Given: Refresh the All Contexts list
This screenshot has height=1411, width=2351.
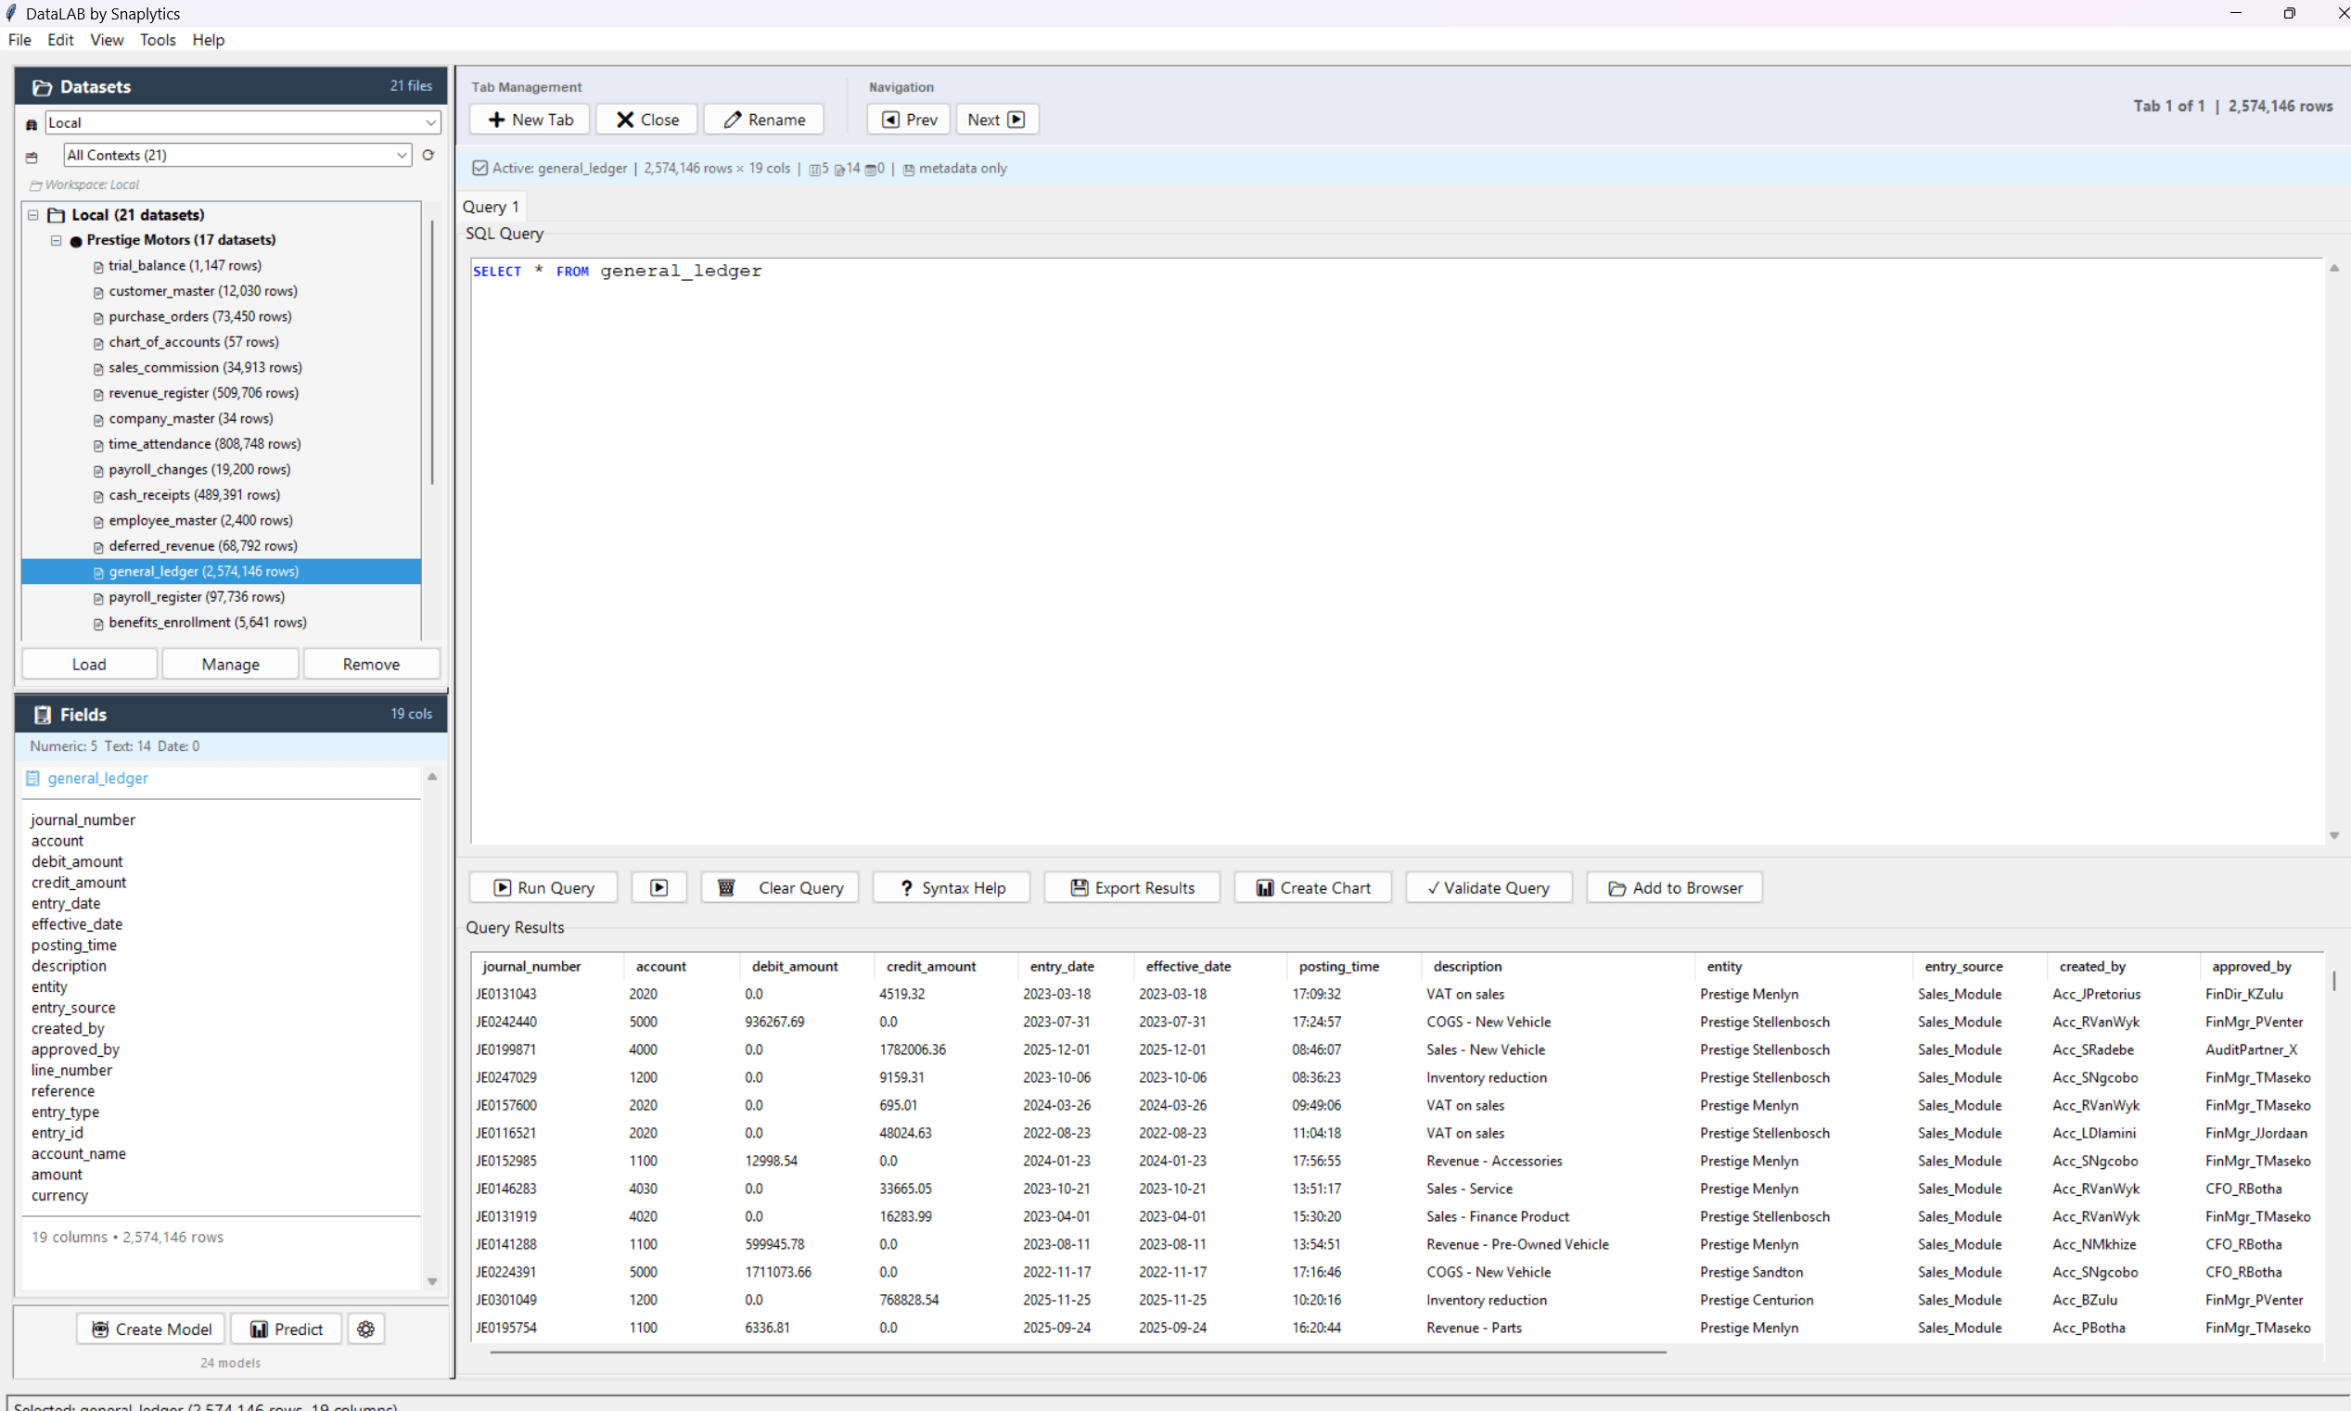Looking at the screenshot, I should click(428, 154).
